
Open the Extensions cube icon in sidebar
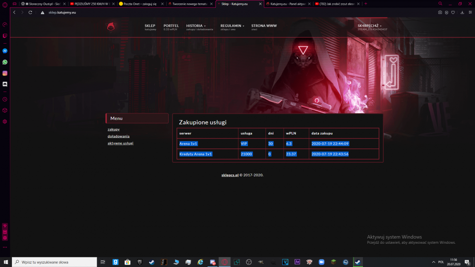pyautogui.click(x=5, y=110)
